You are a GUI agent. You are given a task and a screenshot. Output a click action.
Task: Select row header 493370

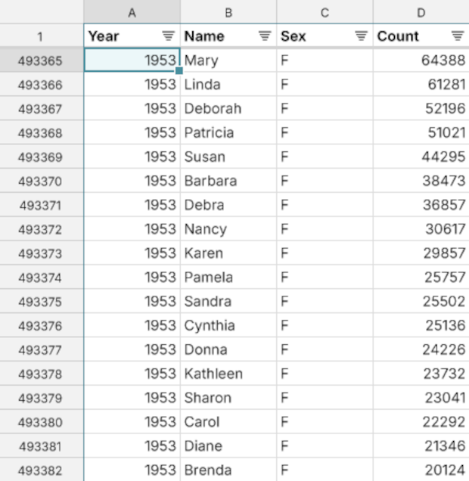[x=41, y=181]
